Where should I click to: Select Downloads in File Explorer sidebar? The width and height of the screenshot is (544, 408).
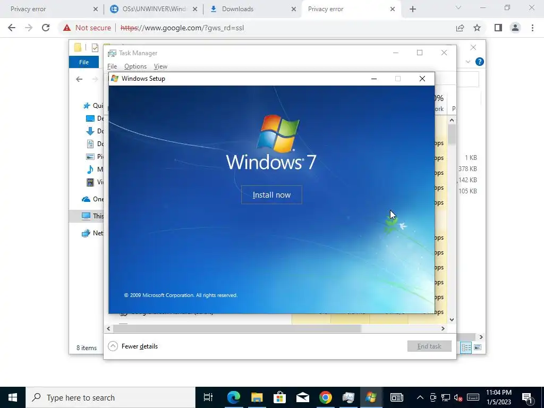[95, 131]
